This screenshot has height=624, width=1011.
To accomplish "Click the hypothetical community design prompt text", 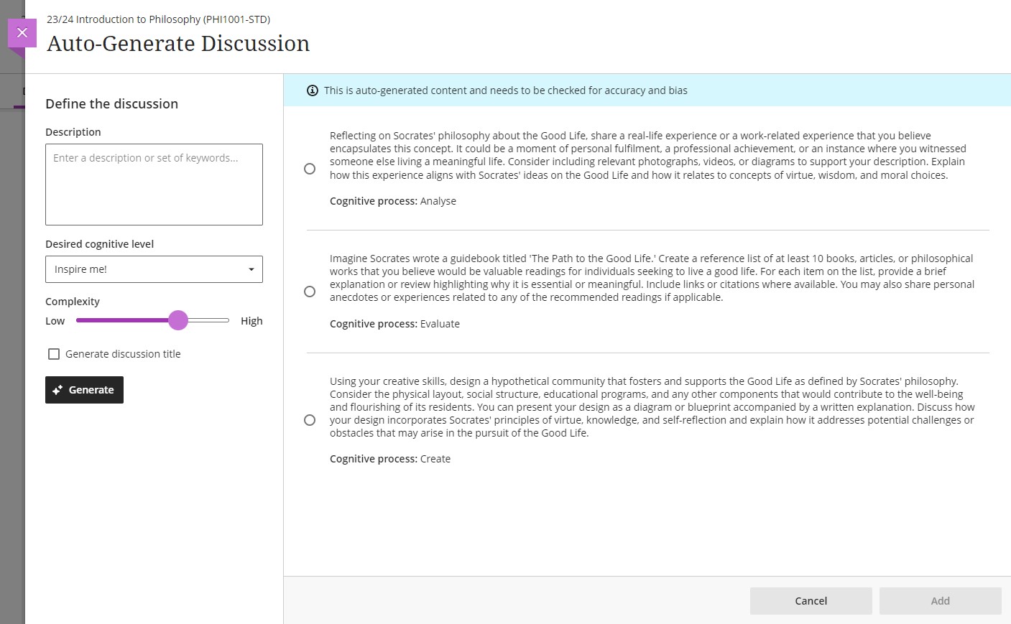I will pyautogui.click(x=651, y=407).
